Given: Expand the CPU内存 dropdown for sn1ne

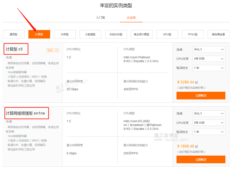Looking at the screenshot, I should [209, 123].
